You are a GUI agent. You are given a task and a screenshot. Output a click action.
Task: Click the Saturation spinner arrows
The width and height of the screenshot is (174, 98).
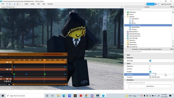click(155, 74)
